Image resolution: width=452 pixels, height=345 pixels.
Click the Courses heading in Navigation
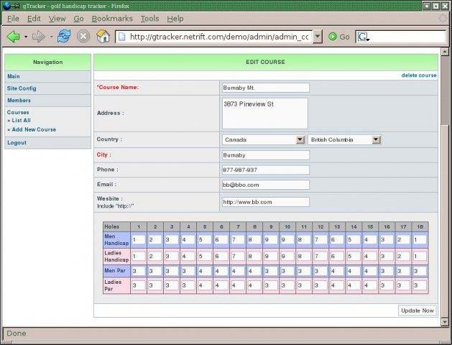pos(18,112)
